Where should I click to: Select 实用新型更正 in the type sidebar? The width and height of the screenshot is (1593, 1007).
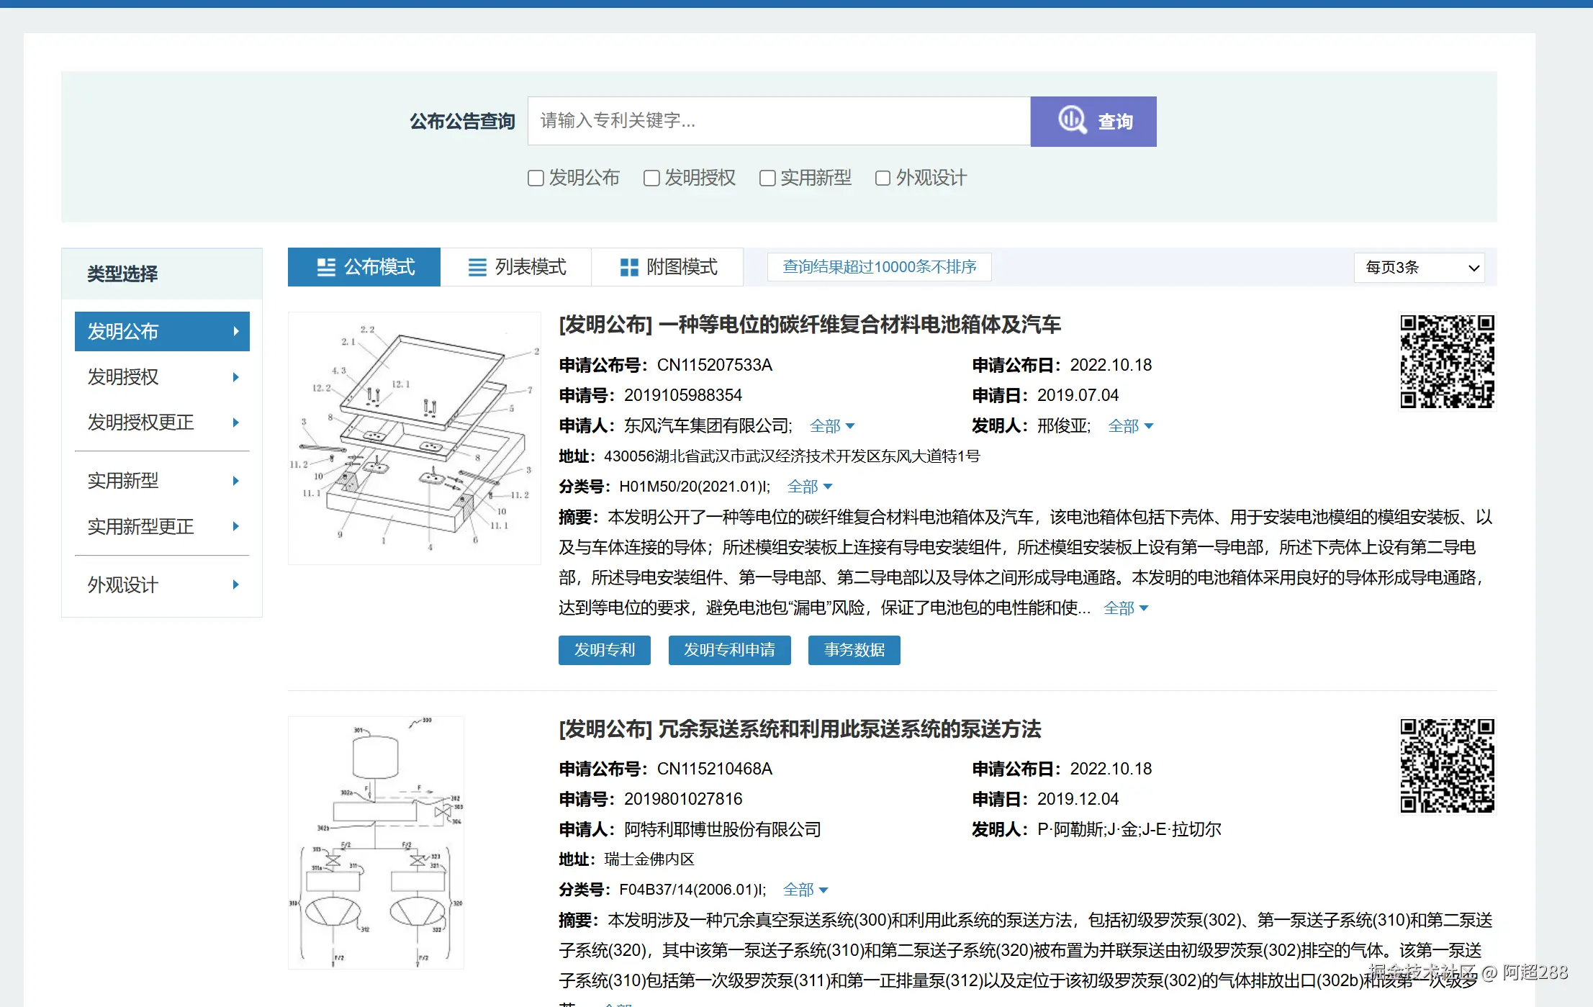click(x=162, y=526)
